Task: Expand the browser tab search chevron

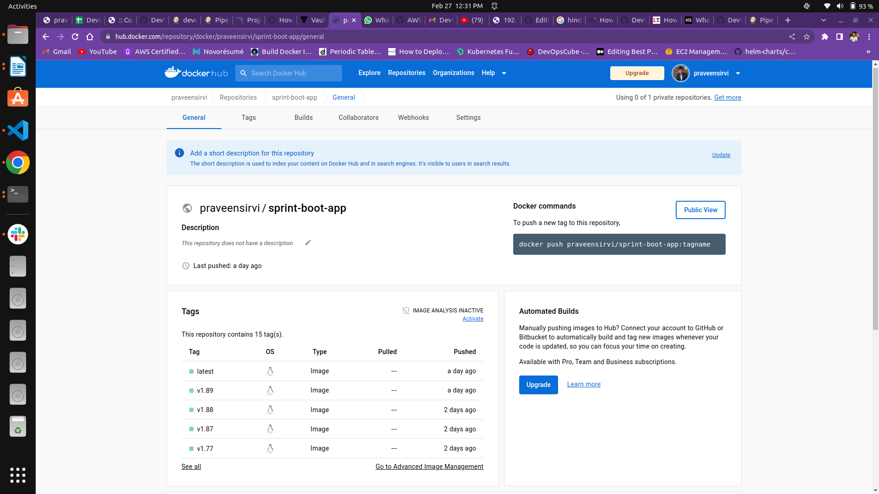Action: coord(824,20)
